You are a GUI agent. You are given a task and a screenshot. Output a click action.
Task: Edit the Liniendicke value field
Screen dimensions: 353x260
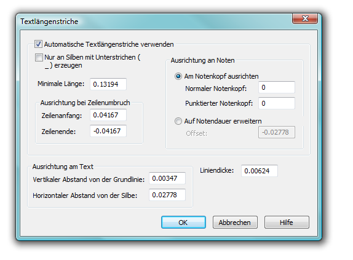click(x=260, y=171)
